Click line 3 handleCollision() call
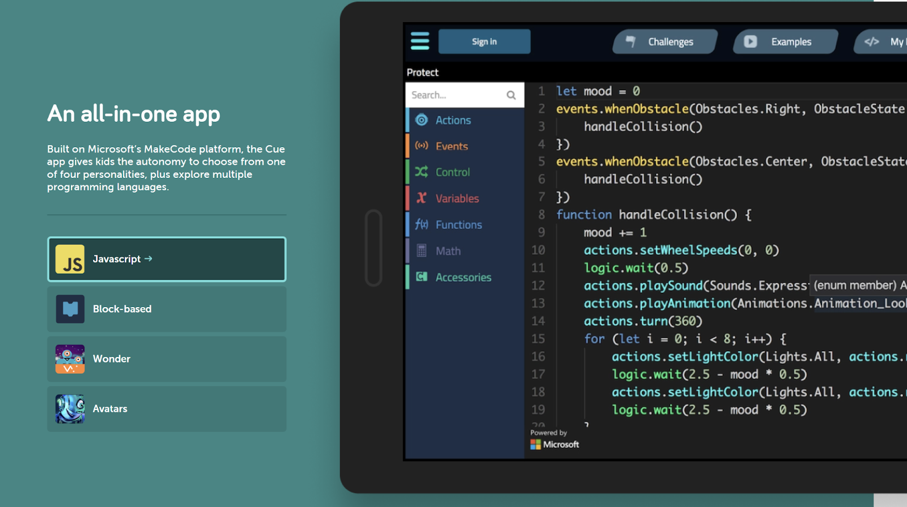Viewport: 907px width, 507px height. 643,126
